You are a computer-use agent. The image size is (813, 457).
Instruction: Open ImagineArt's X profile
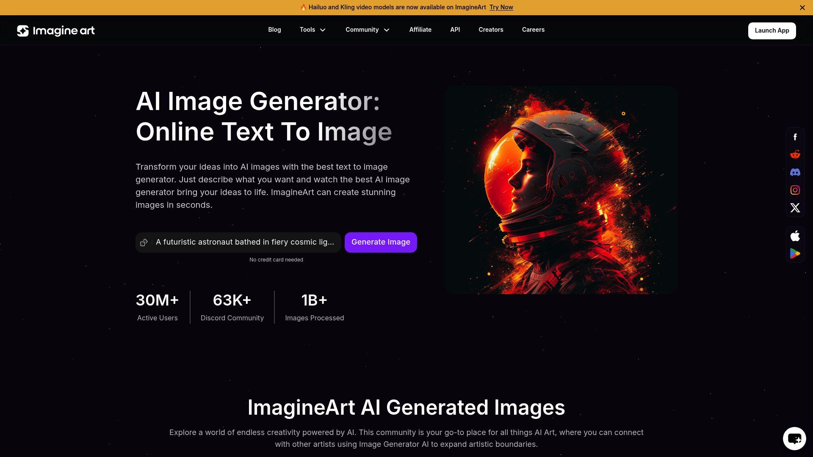click(x=795, y=208)
